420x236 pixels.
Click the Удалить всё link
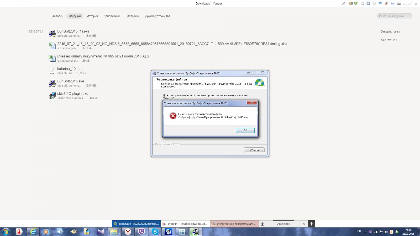click(x=389, y=39)
